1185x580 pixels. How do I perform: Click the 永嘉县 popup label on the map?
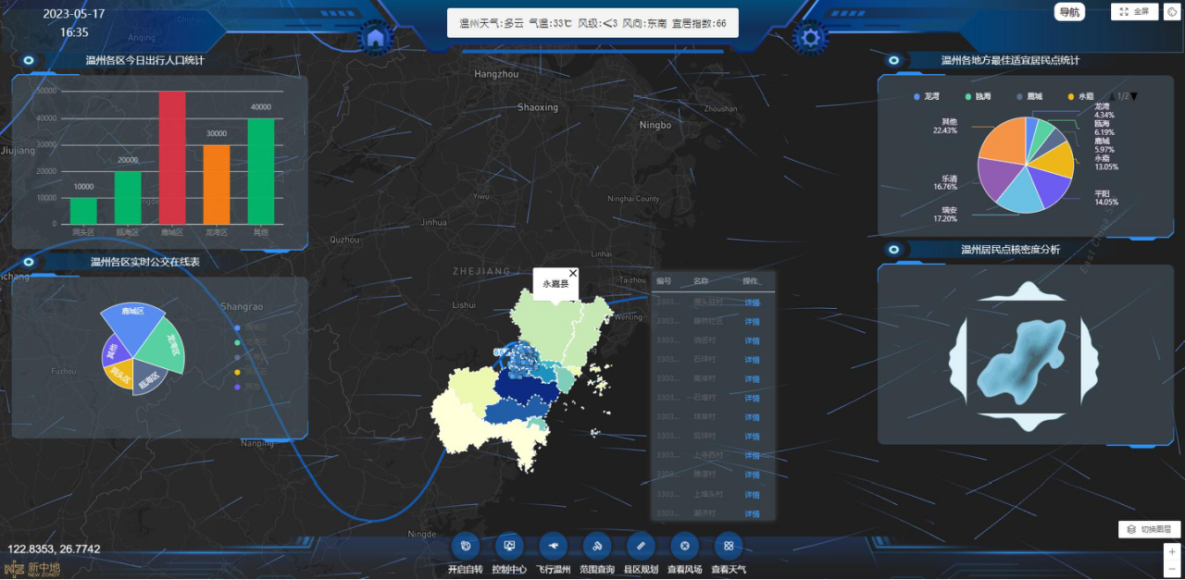click(555, 284)
